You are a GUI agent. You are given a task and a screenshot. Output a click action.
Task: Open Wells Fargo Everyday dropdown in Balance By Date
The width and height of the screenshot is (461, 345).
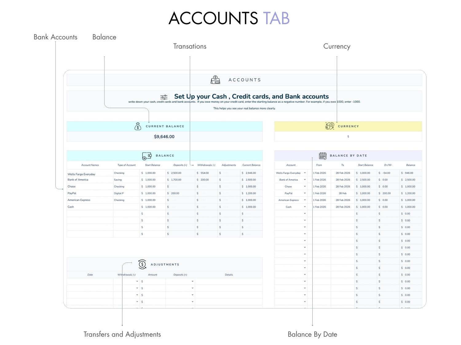305,173
